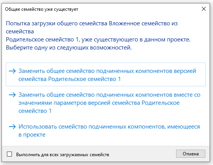Click the Отмена button

pyautogui.click(x=191, y=154)
